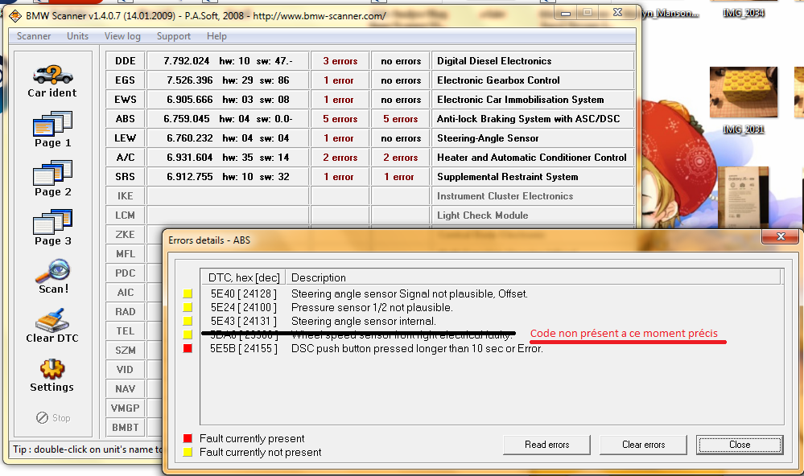The width and height of the screenshot is (804, 476).
Task: Click Electronic Gearbox Control description
Action: (498, 80)
